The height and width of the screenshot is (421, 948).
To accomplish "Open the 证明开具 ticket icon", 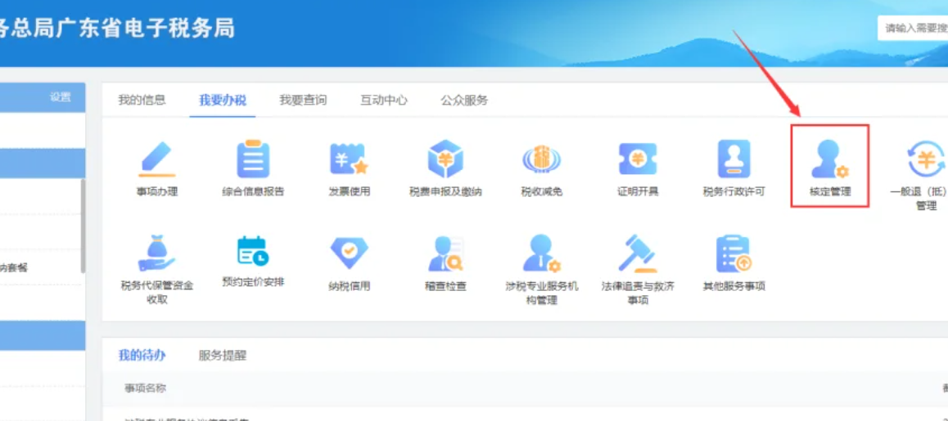I will pos(637,159).
